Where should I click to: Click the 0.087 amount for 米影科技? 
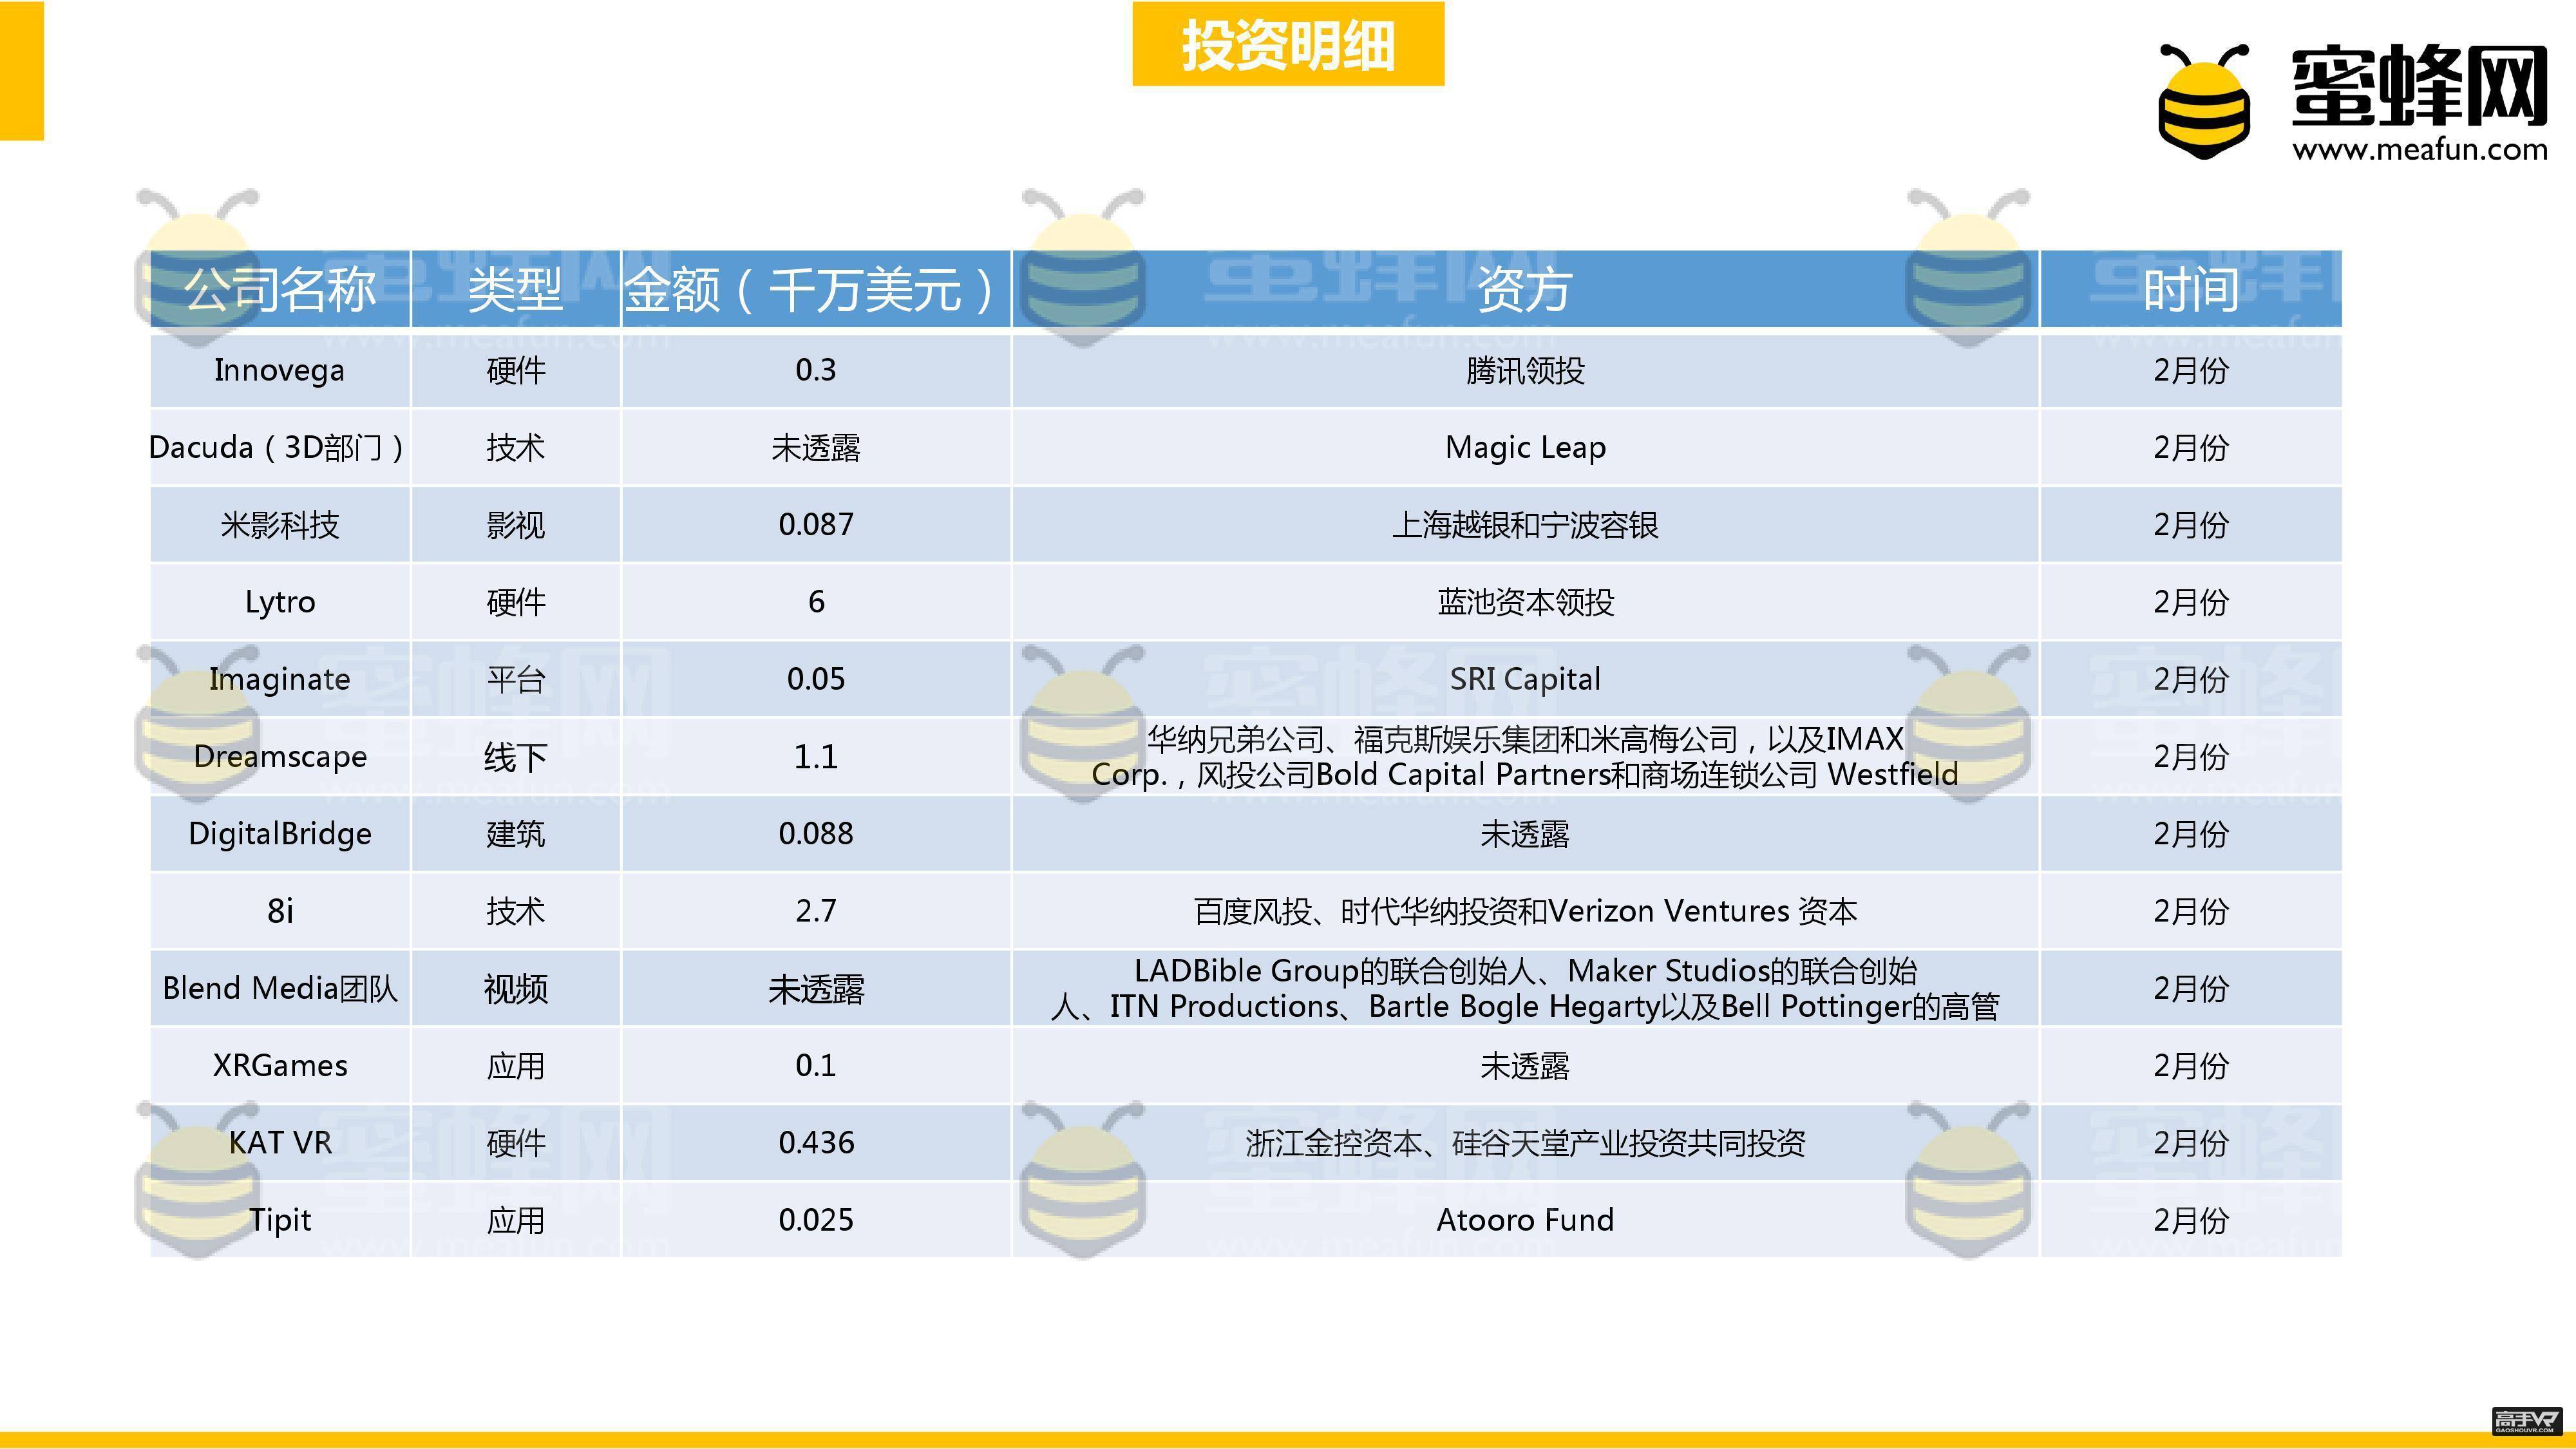tap(816, 524)
